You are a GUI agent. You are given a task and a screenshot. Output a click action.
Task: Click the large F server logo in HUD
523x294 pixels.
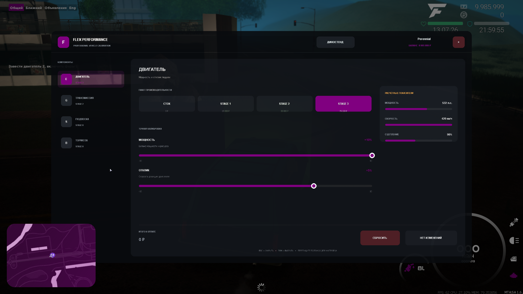[x=437, y=11]
